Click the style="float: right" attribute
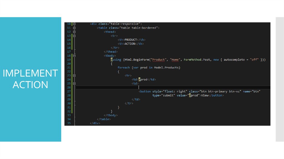Image resolution: width=284 pixels, height=159 pixels. pyautogui.click(x=170, y=91)
